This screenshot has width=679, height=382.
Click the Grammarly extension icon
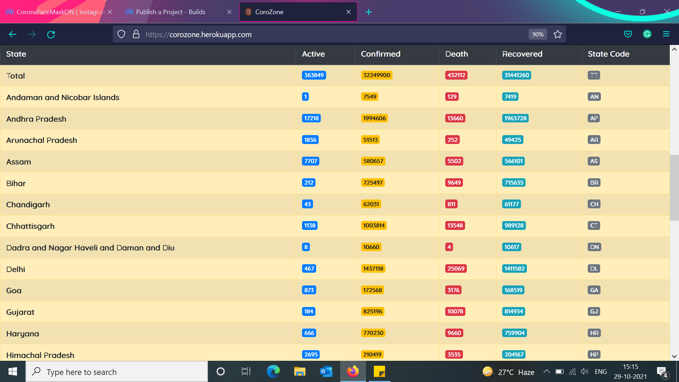point(647,34)
